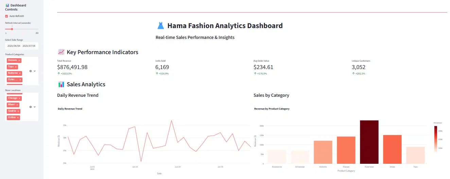Remove the Seattle store tag
Image resolution: width=450 pixels, height=179 pixels.
point(18,111)
